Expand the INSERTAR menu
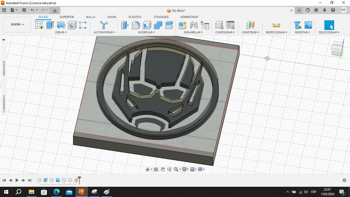The height and width of the screenshot is (197, 350). pos(302,32)
